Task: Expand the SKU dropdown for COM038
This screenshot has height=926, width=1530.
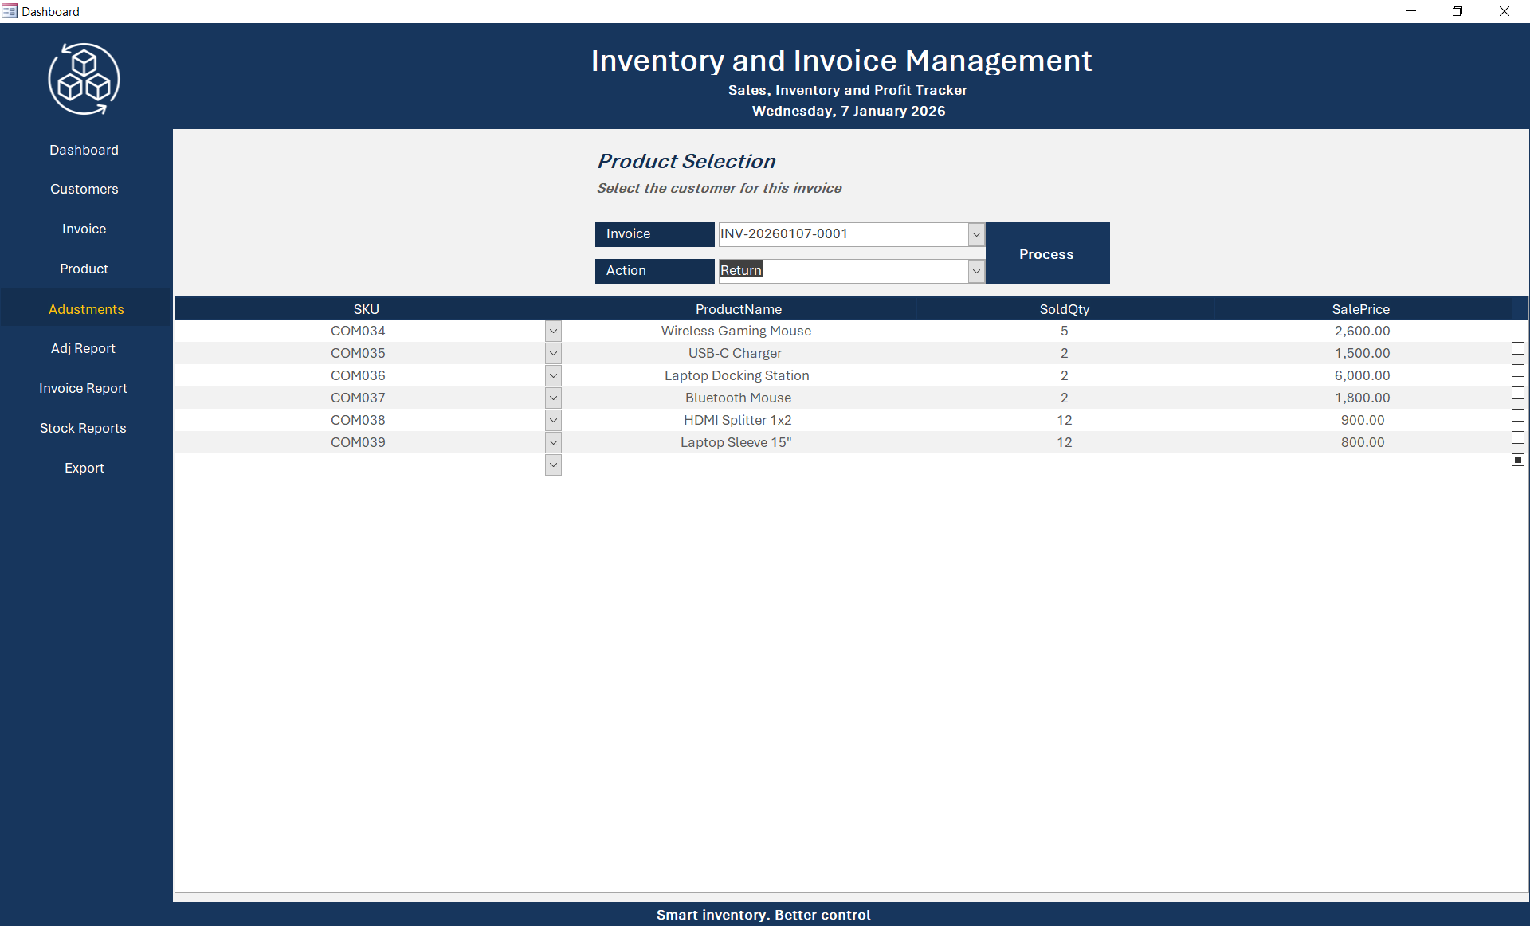Action: [553, 420]
